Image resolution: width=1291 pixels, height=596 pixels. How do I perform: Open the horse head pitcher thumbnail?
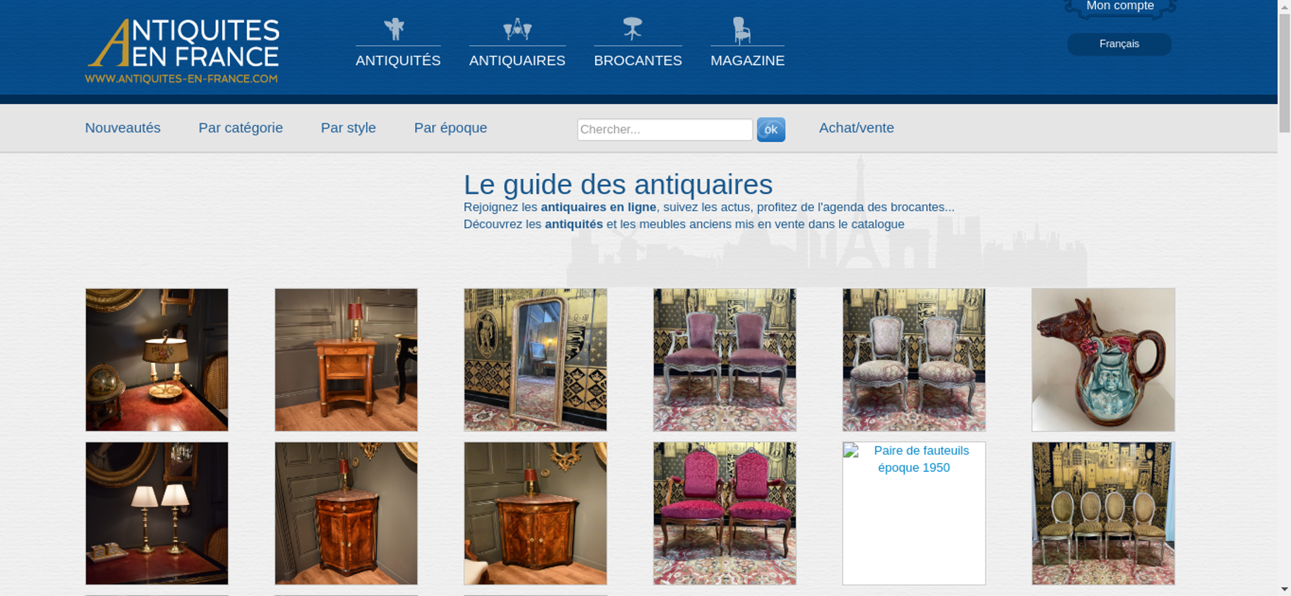point(1103,360)
